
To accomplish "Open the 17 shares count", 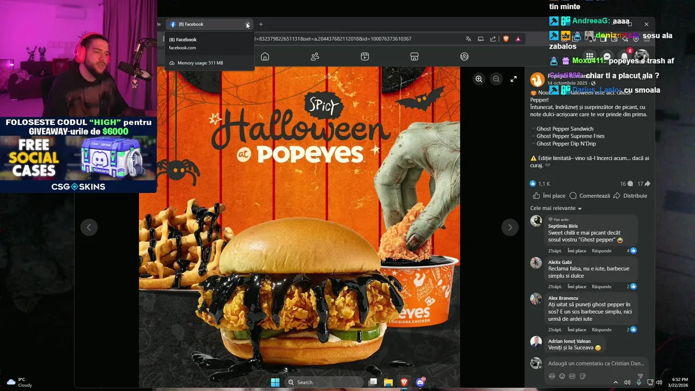I will pos(644,184).
